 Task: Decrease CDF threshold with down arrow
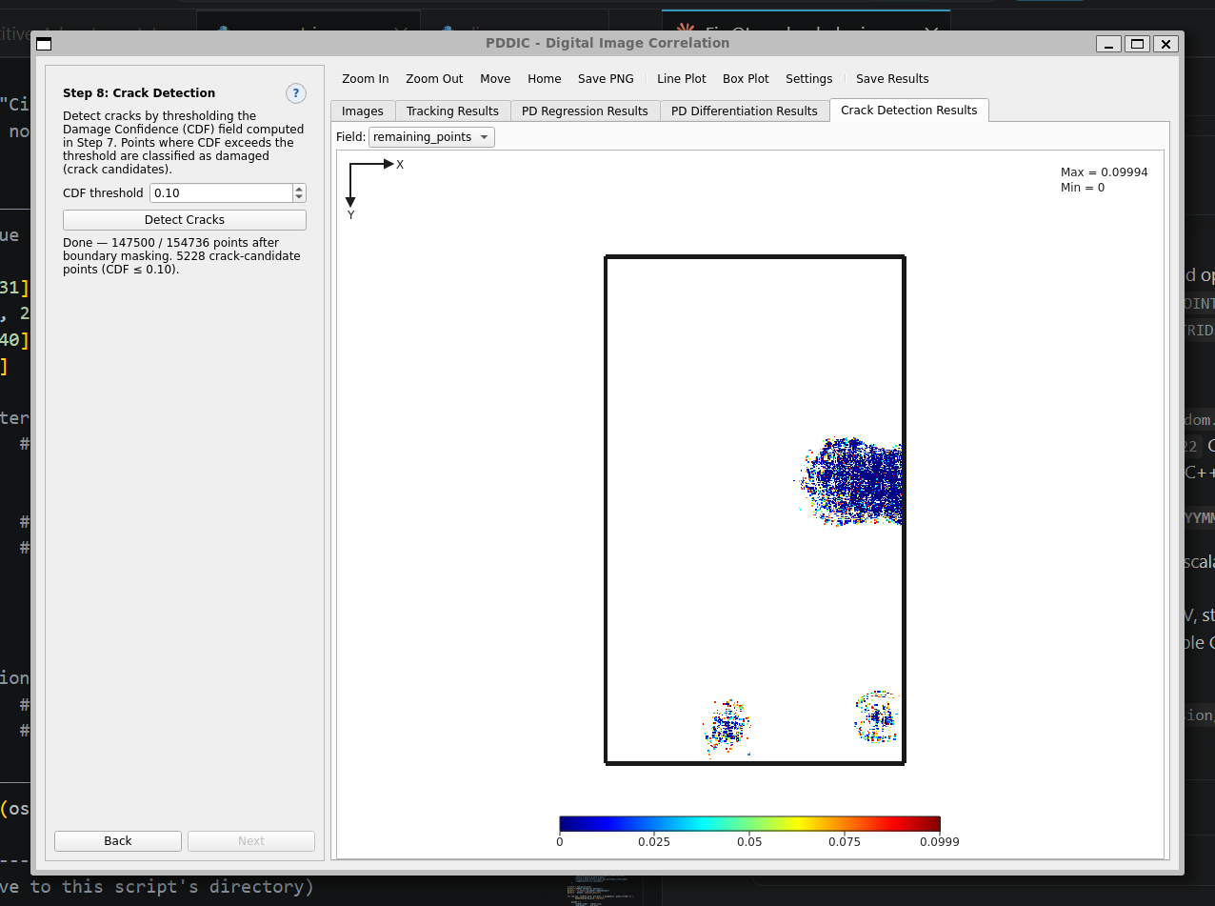pyautogui.click(x=299, y=198)
